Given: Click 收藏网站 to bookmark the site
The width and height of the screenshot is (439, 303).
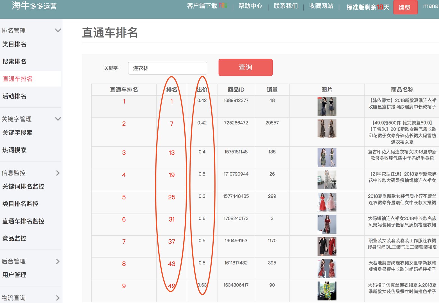Looking at the screenshot, I should [x=321, y=6].
